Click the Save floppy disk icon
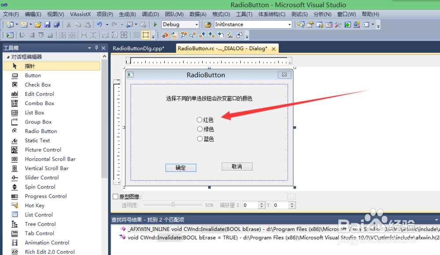 pos(48,25)
